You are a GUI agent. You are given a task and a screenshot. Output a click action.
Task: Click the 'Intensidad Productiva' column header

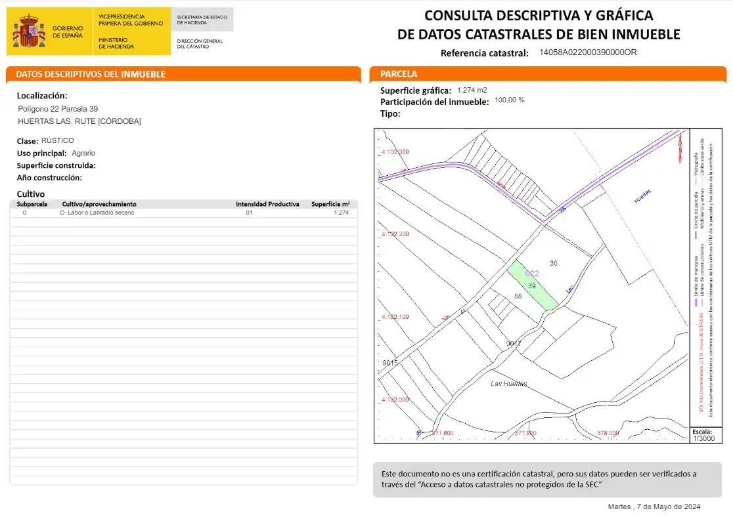click(267, 204)
